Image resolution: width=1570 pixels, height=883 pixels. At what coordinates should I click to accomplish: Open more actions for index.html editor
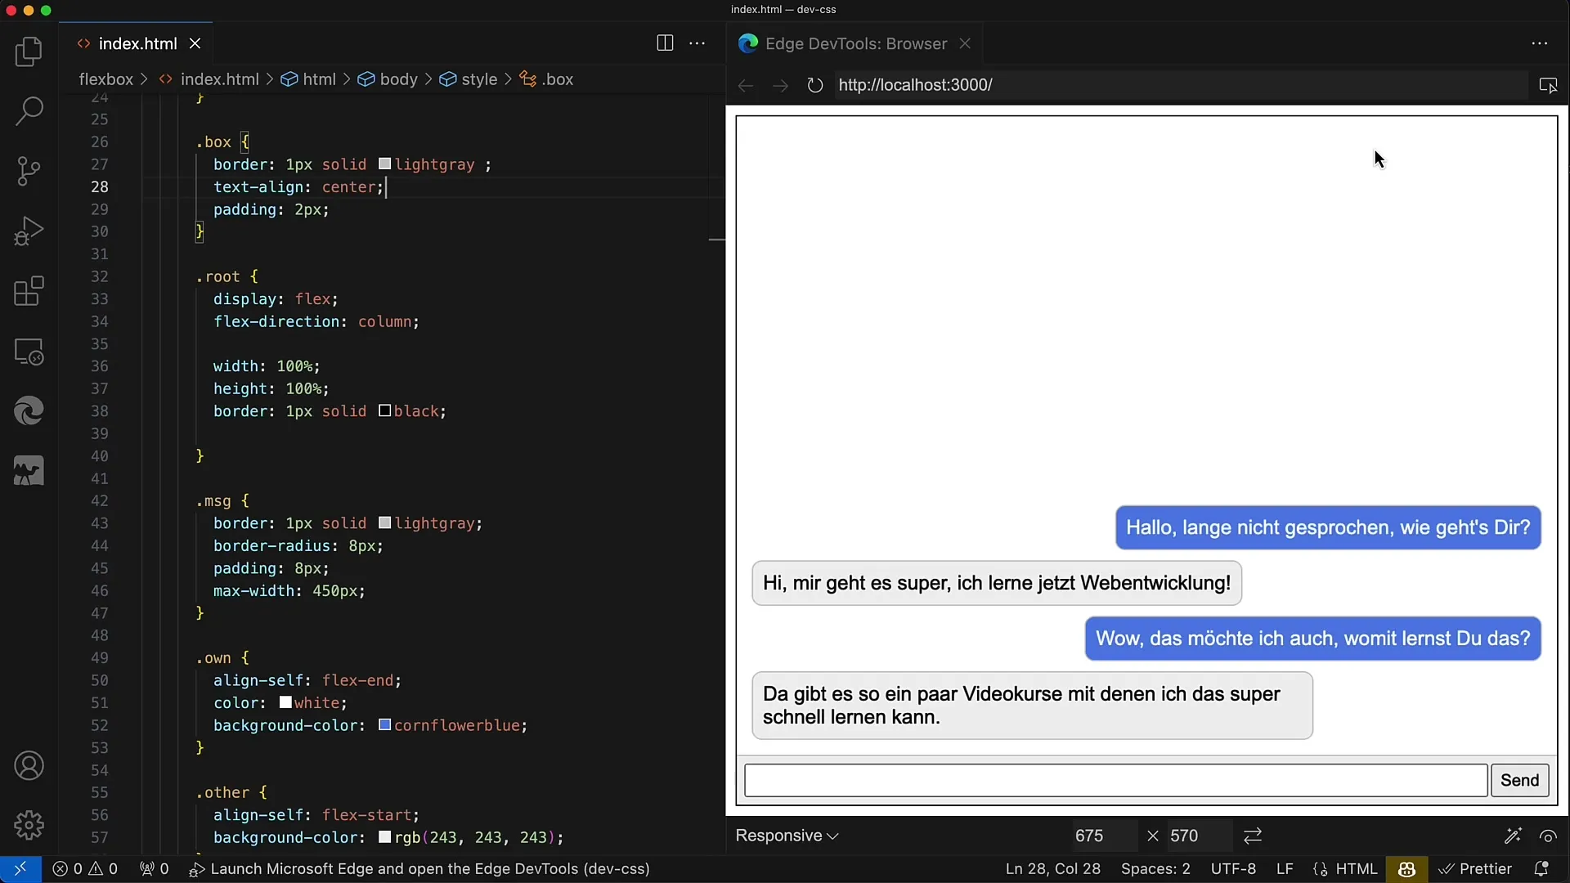698,43
